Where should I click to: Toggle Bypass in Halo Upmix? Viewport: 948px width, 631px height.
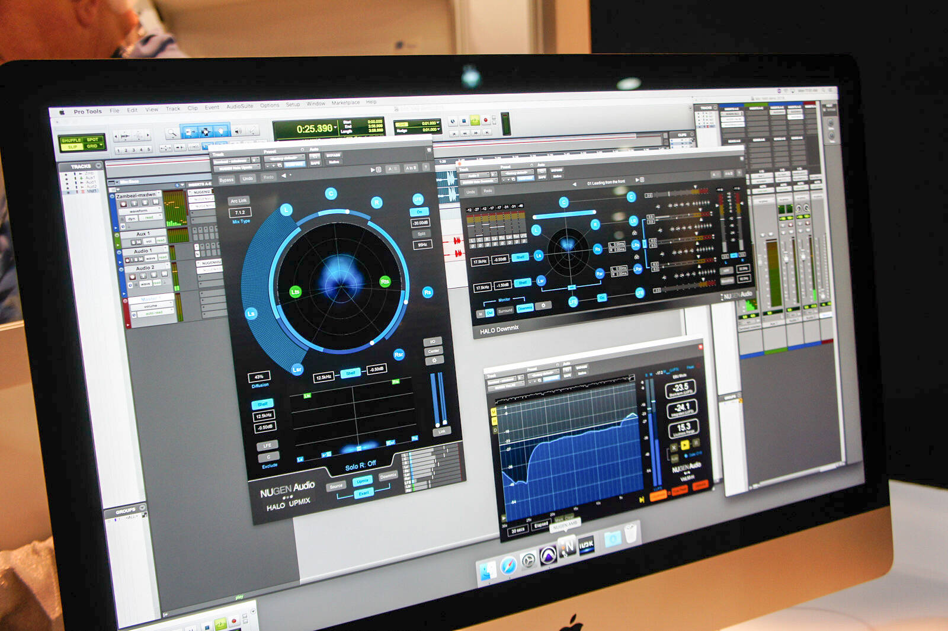click(x=226, y=180)
